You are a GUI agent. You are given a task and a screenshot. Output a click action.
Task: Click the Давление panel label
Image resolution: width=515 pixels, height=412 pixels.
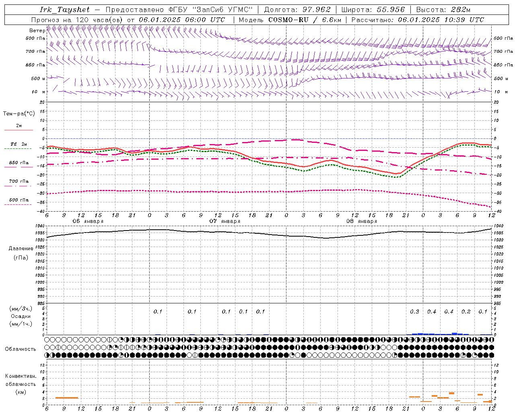point(21,249)
